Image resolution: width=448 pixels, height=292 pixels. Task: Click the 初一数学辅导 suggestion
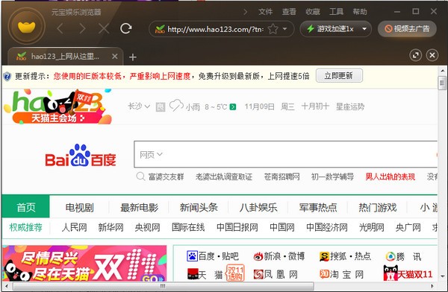coord(332,177)
